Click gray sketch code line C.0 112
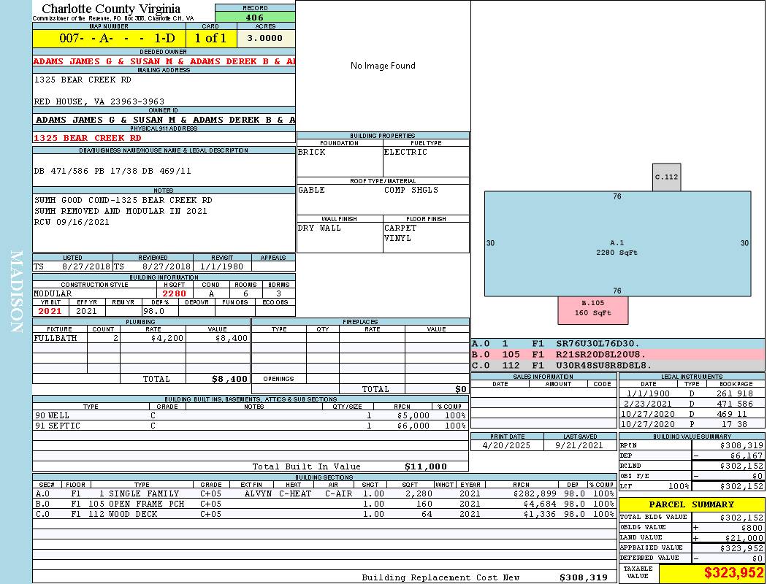The image size is (767, 584). point(618,365)
